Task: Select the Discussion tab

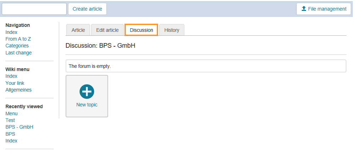Action: [141, 30]
